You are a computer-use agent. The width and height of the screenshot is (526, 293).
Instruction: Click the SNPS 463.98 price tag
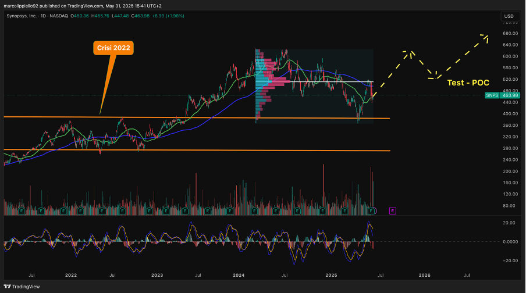502,95
